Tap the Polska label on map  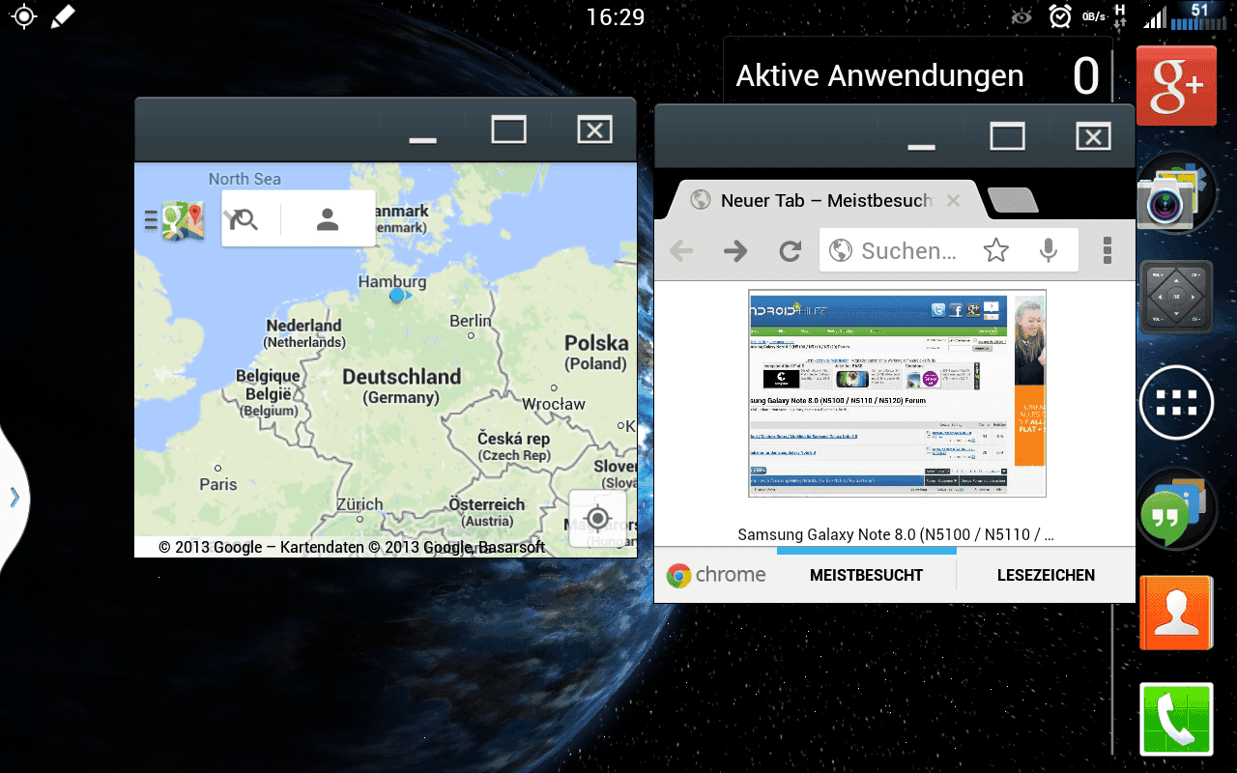click(596, 343)
